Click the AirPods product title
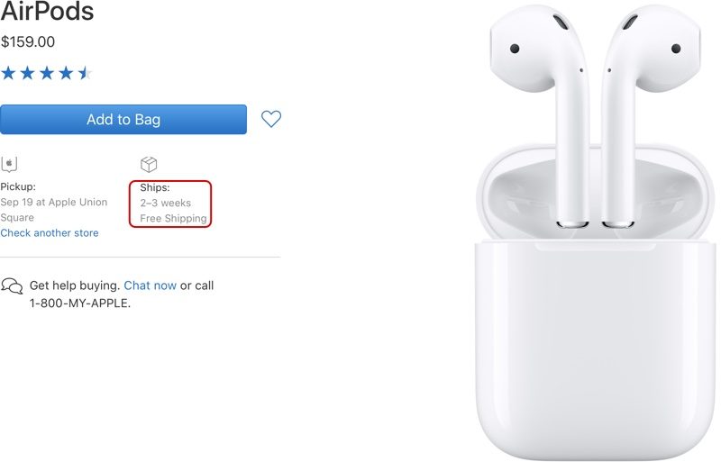The image size is (721, 462). [47, 11]
